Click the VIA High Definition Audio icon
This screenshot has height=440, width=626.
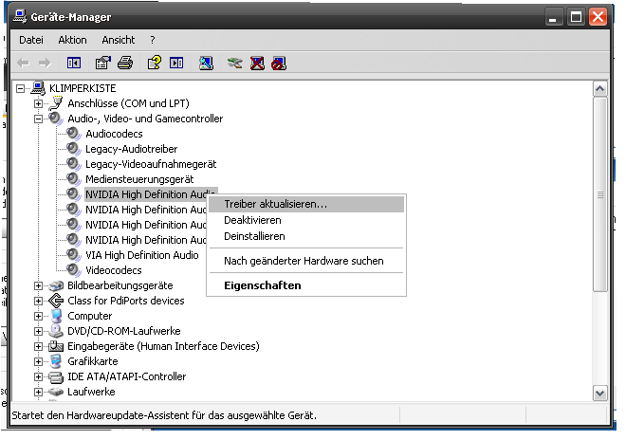pyautogui.click(x=73, y=255)
